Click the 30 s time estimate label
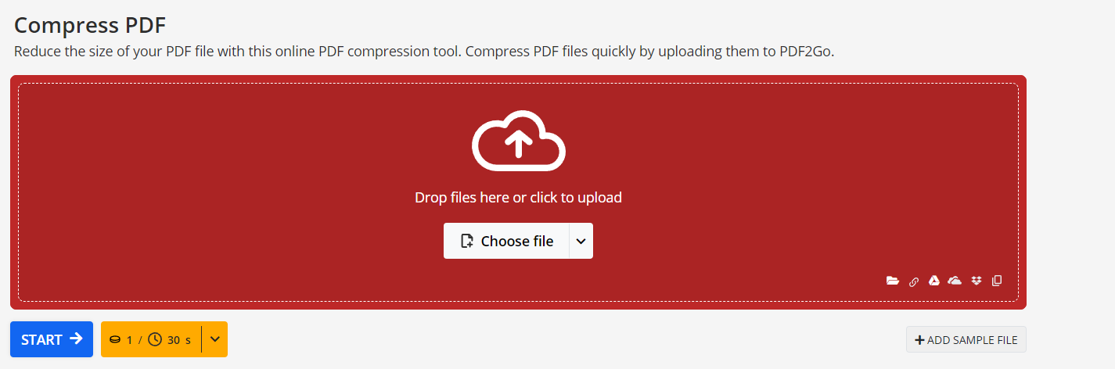1115x369 pixels. click(x=179, y=340)
